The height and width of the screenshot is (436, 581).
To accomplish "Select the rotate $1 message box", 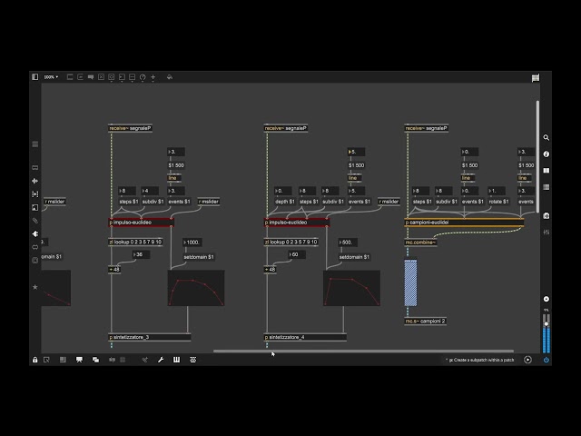I will coord(498,202).
